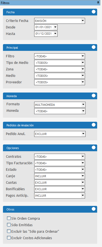Tick Excluir Costos Adicionales checkbox
Screen dimensions: 102x247
tap(9, 238)
